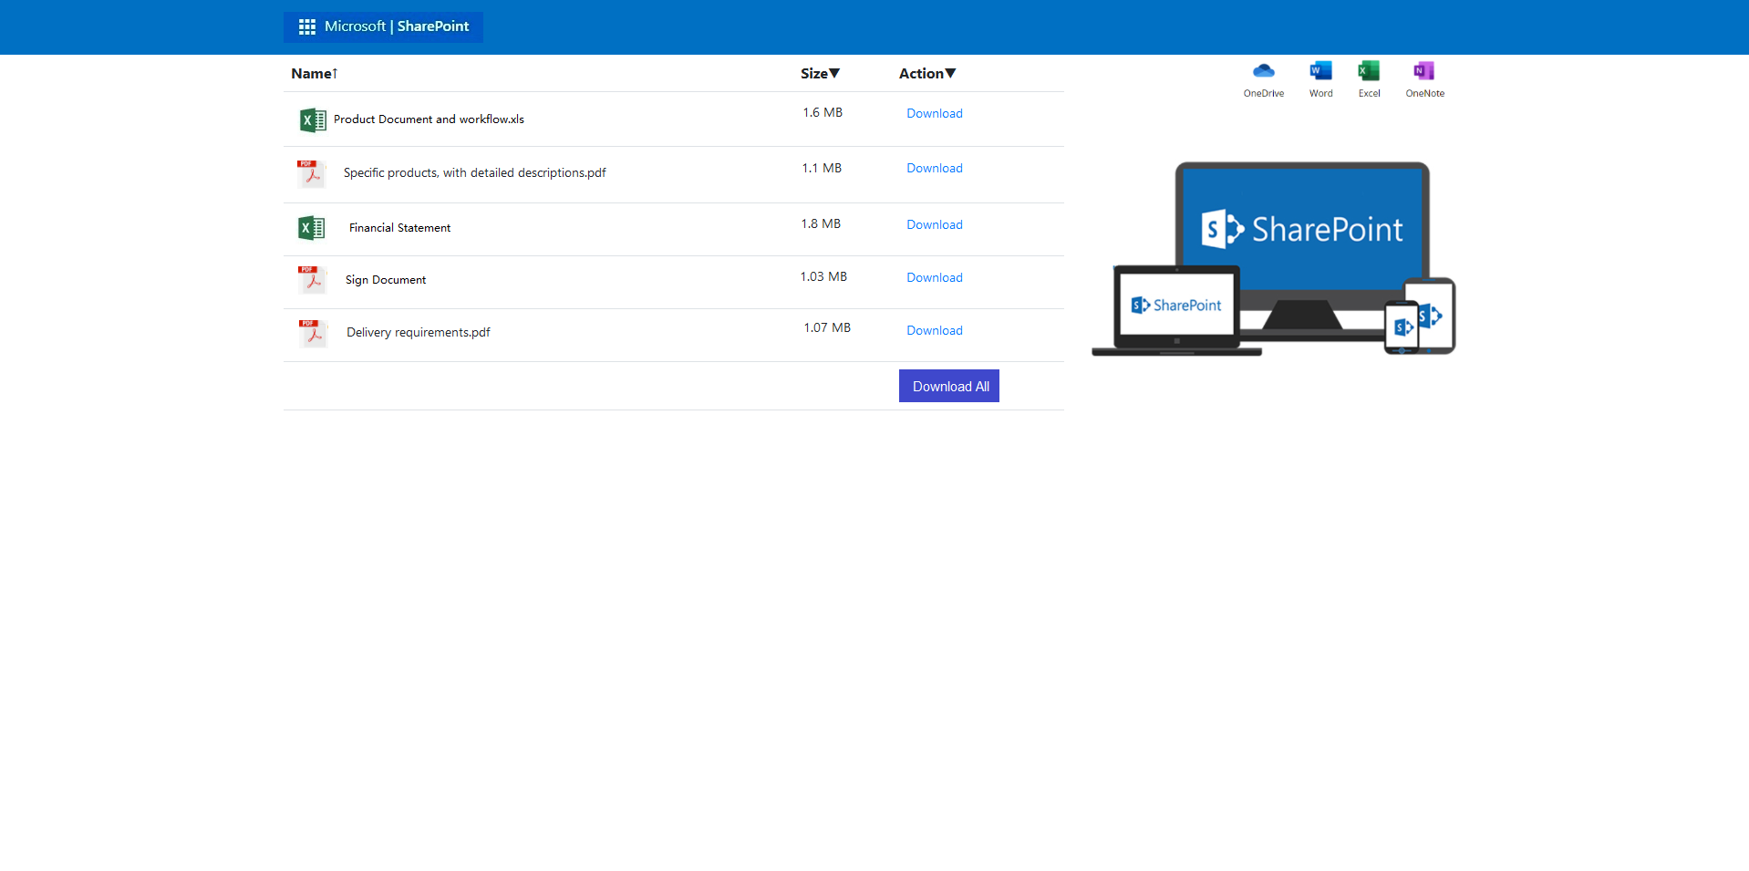The image size is (1749, 871).
Task: Launch the Word app icon
Action: point(1320,71)
